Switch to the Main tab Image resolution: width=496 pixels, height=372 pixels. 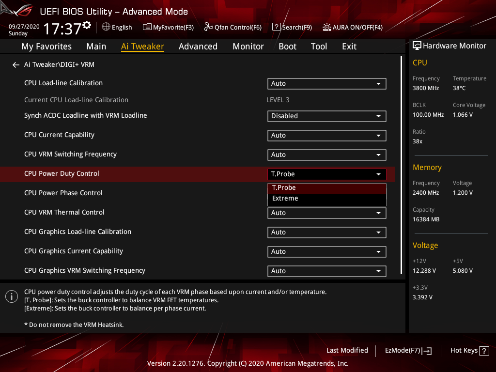point(96,46)
